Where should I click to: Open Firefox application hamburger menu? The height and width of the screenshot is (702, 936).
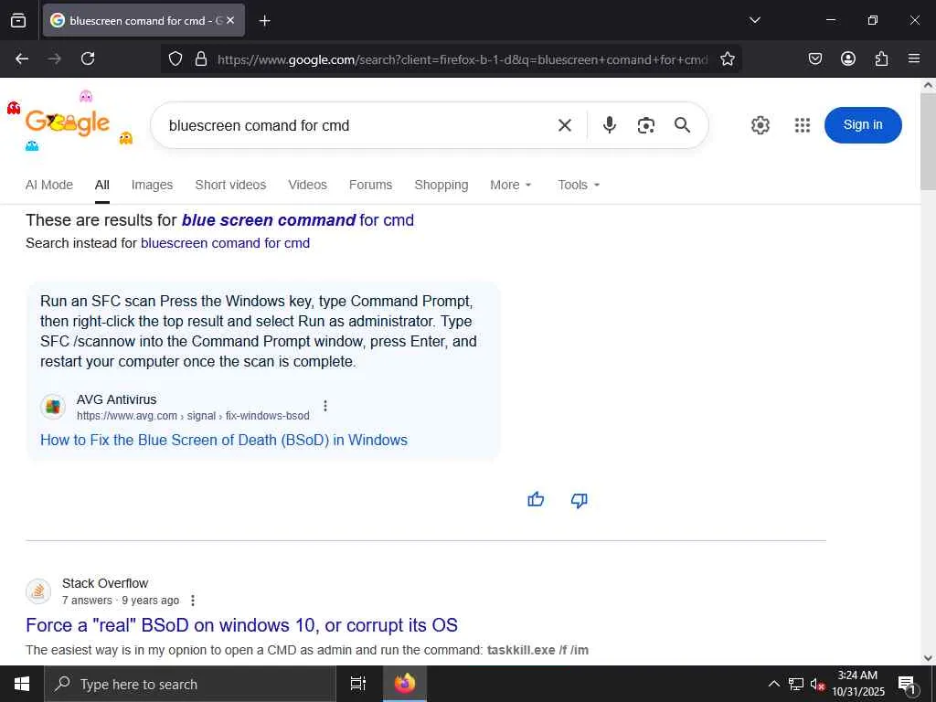914,58
